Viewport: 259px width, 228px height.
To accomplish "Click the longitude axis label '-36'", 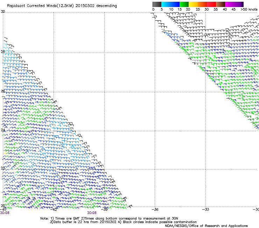I will click(155, 209).
